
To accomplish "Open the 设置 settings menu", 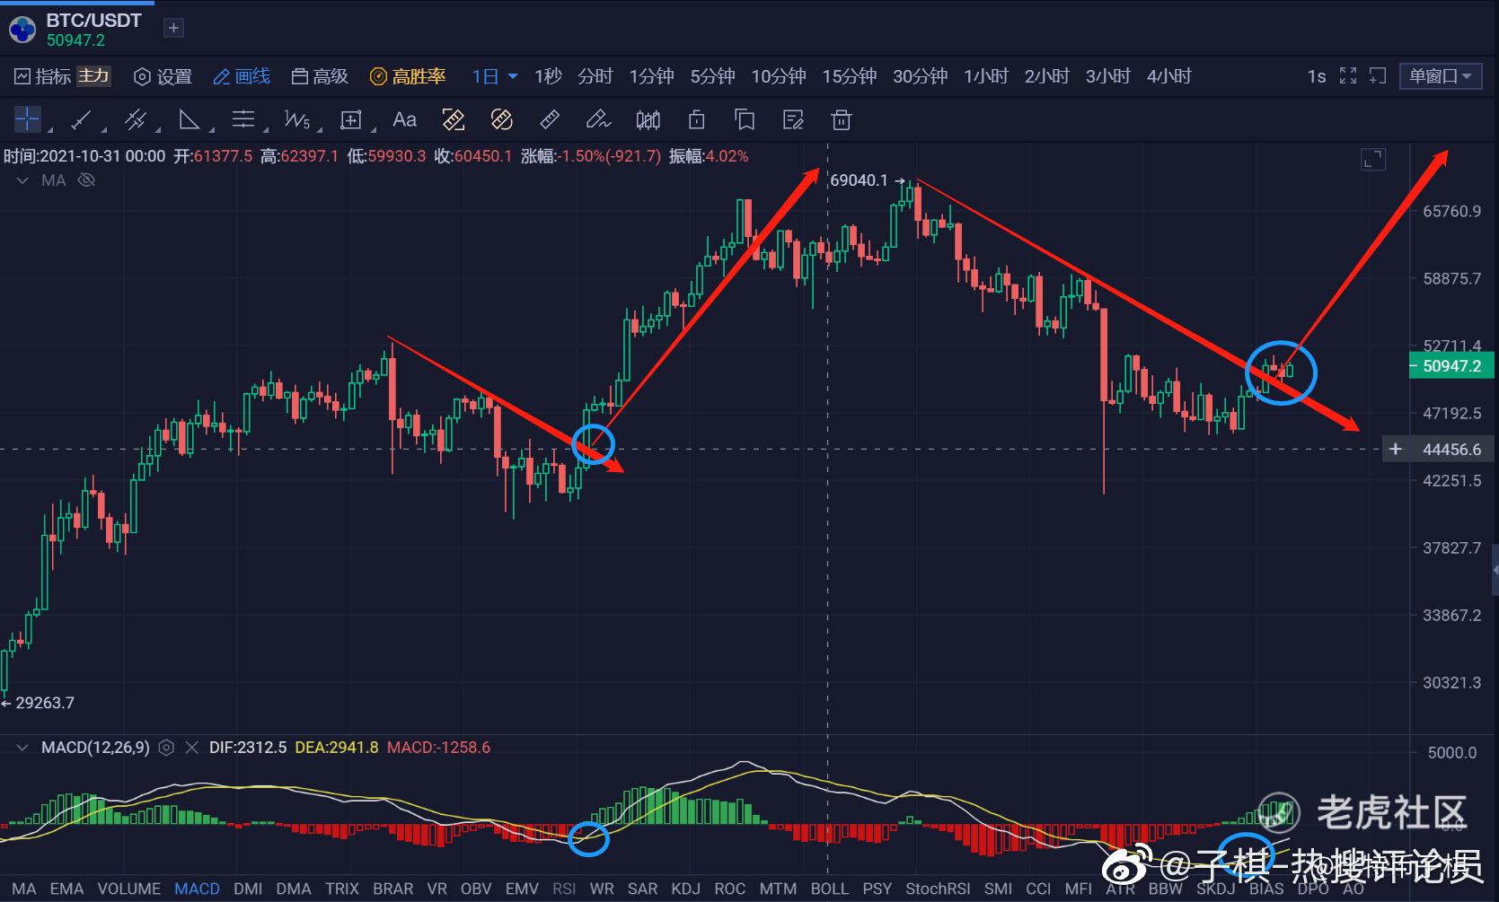I will coord(163,76).
